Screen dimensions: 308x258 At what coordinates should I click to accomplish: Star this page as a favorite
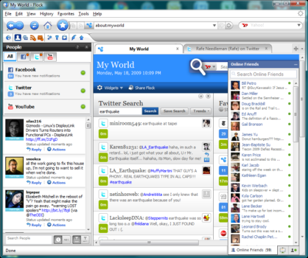[62, 25]
